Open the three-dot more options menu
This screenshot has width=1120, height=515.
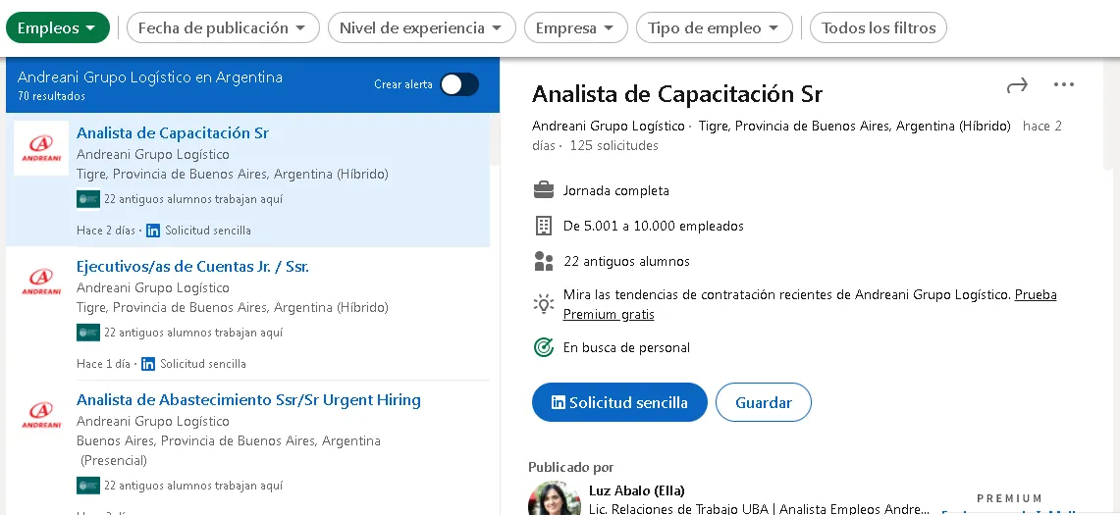coord(1064,85)
